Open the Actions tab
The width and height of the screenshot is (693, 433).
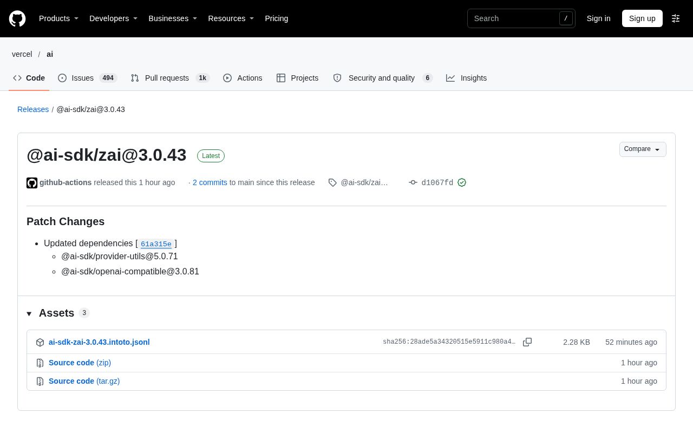243,78
